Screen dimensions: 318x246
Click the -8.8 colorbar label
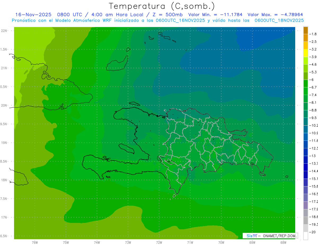313,110
